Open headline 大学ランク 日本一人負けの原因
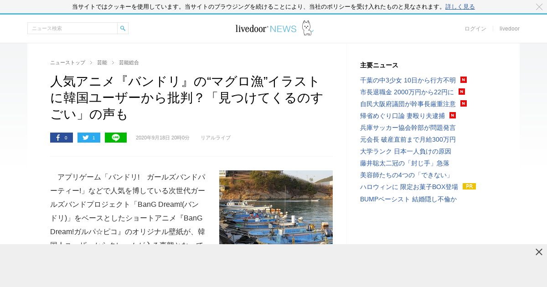 [x=406, y=151]
